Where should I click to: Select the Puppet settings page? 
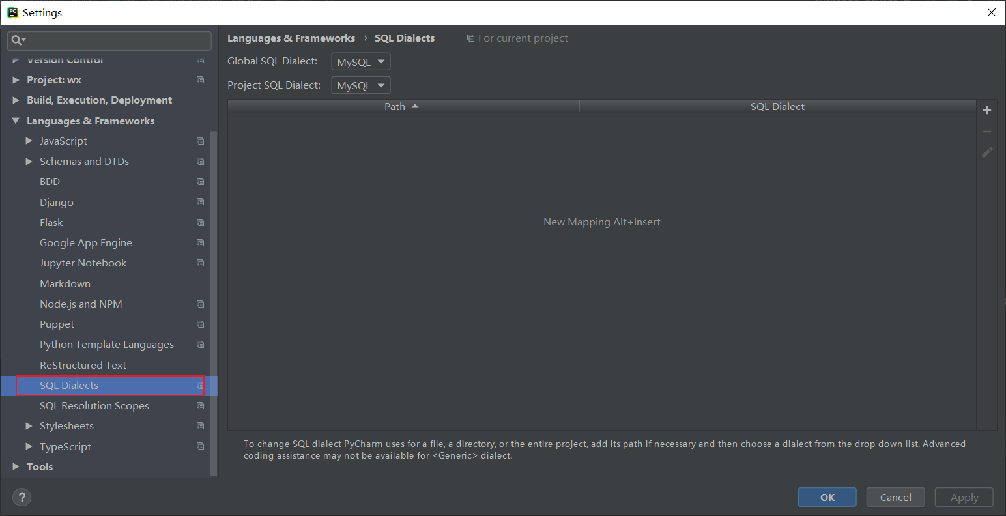point(57,324)
